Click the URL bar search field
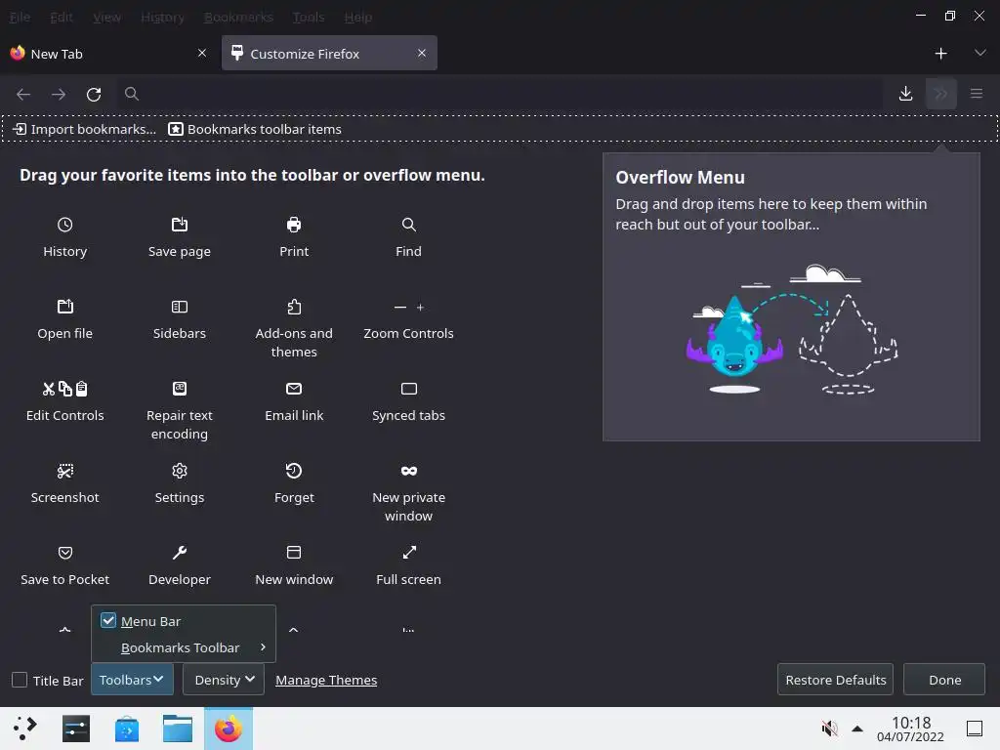 coord(501,94)
